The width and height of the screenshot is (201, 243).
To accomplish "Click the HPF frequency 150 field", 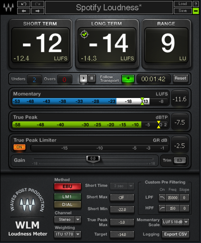I will click(x=173, y=208).
